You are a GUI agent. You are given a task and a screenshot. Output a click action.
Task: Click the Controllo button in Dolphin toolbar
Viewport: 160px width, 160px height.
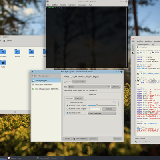8,41
